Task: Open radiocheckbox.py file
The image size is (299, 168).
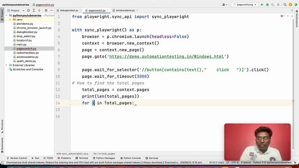Action: tap(28, 53)
